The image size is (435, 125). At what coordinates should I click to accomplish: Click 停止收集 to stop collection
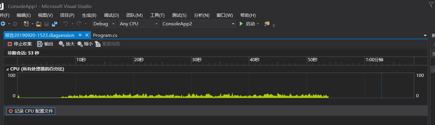tap(20, 44)
